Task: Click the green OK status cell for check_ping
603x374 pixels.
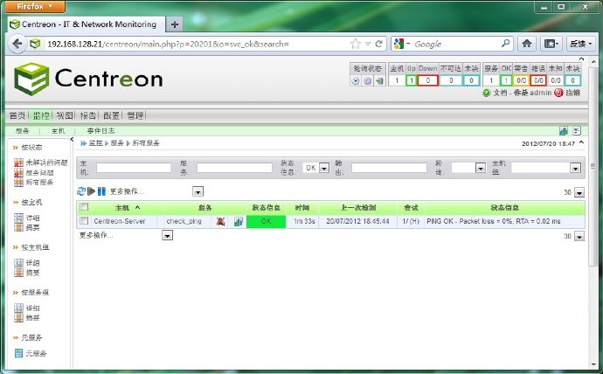Action: click(267, 221)
